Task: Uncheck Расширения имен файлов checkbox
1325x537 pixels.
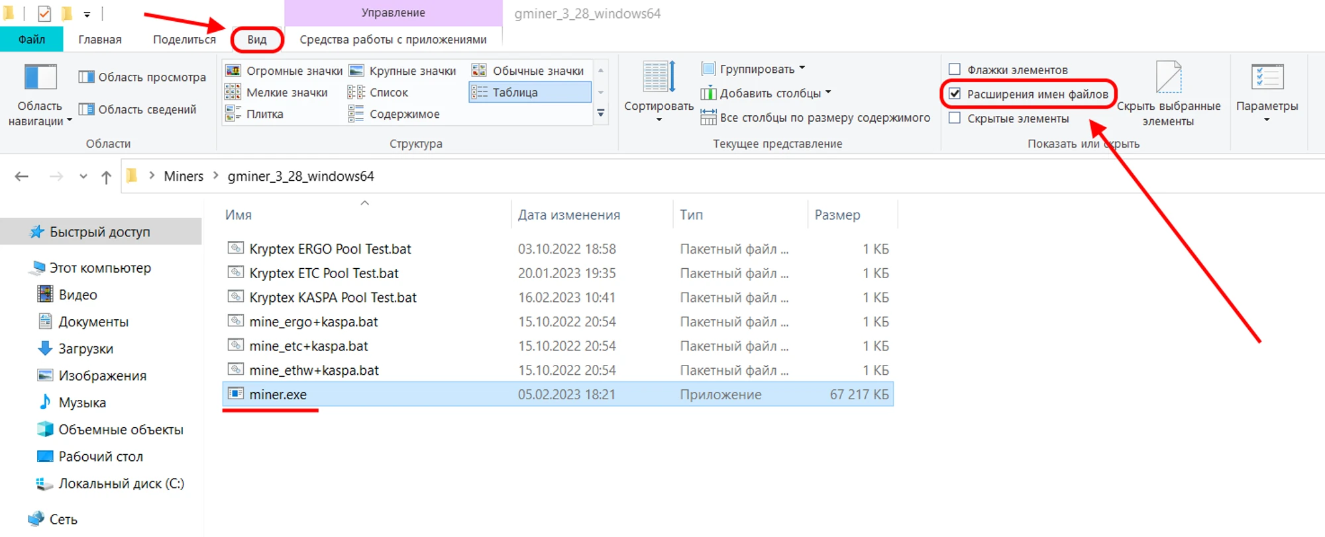Action: point(955,94)
